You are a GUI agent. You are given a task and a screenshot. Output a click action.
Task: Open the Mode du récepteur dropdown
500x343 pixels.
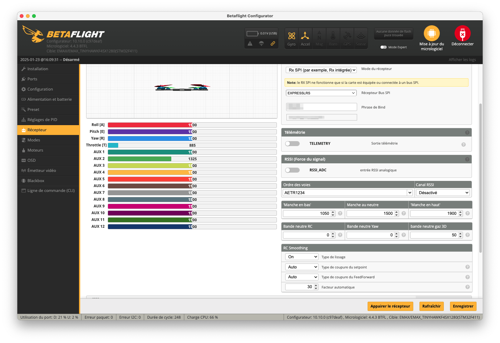click(x=321, y=70)
